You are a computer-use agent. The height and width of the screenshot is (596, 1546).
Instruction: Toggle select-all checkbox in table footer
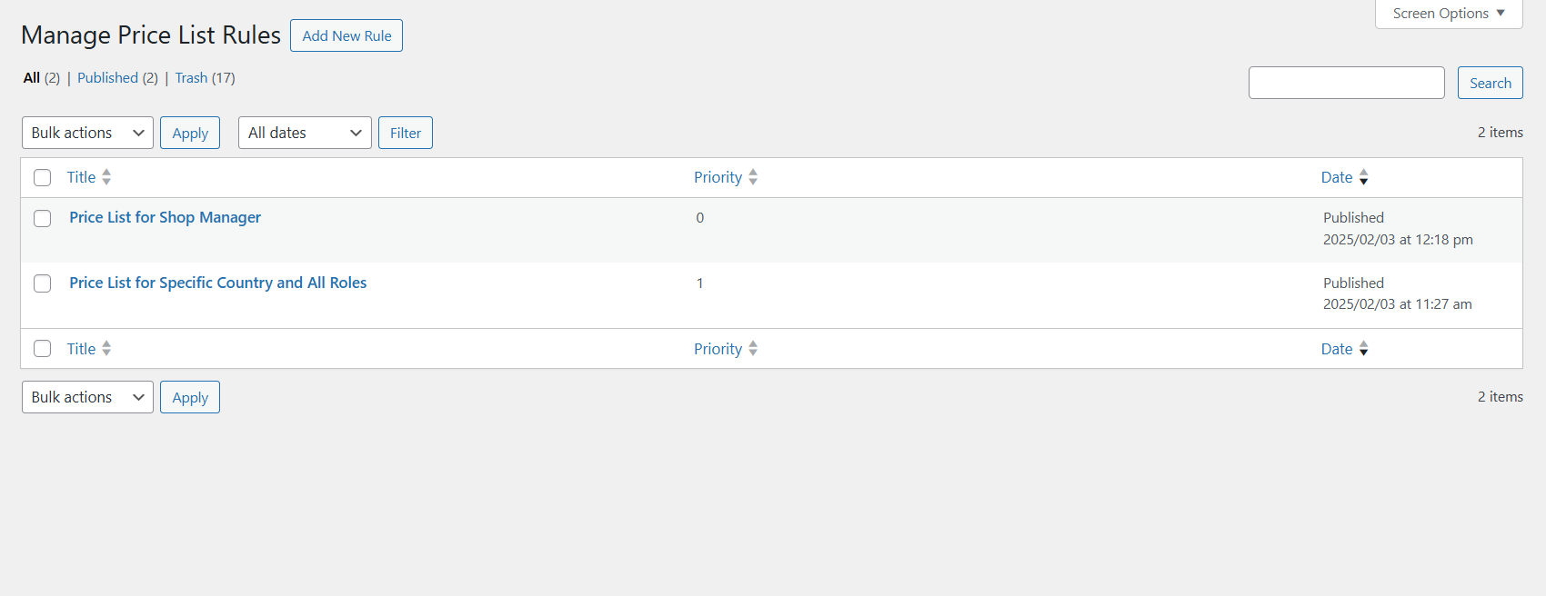pyautogui.click(x=43, y=349)
